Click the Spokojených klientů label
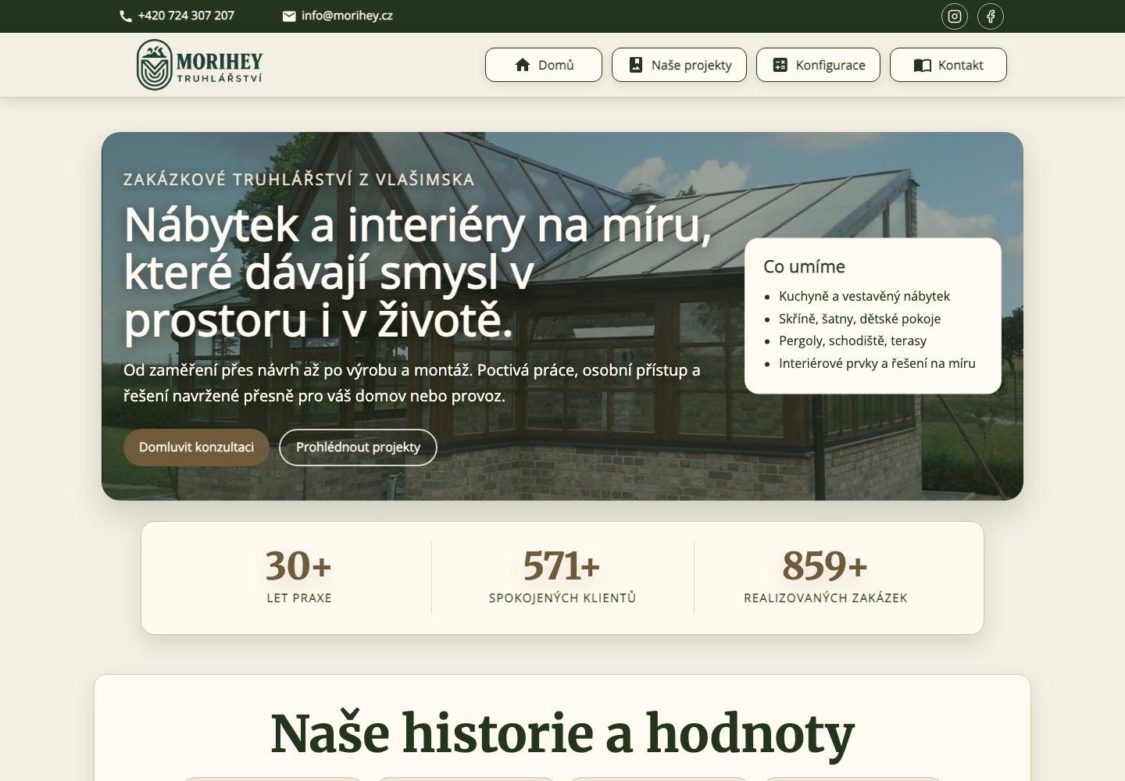Viewport: 1125px width, 781px height. tap(562, 598)
